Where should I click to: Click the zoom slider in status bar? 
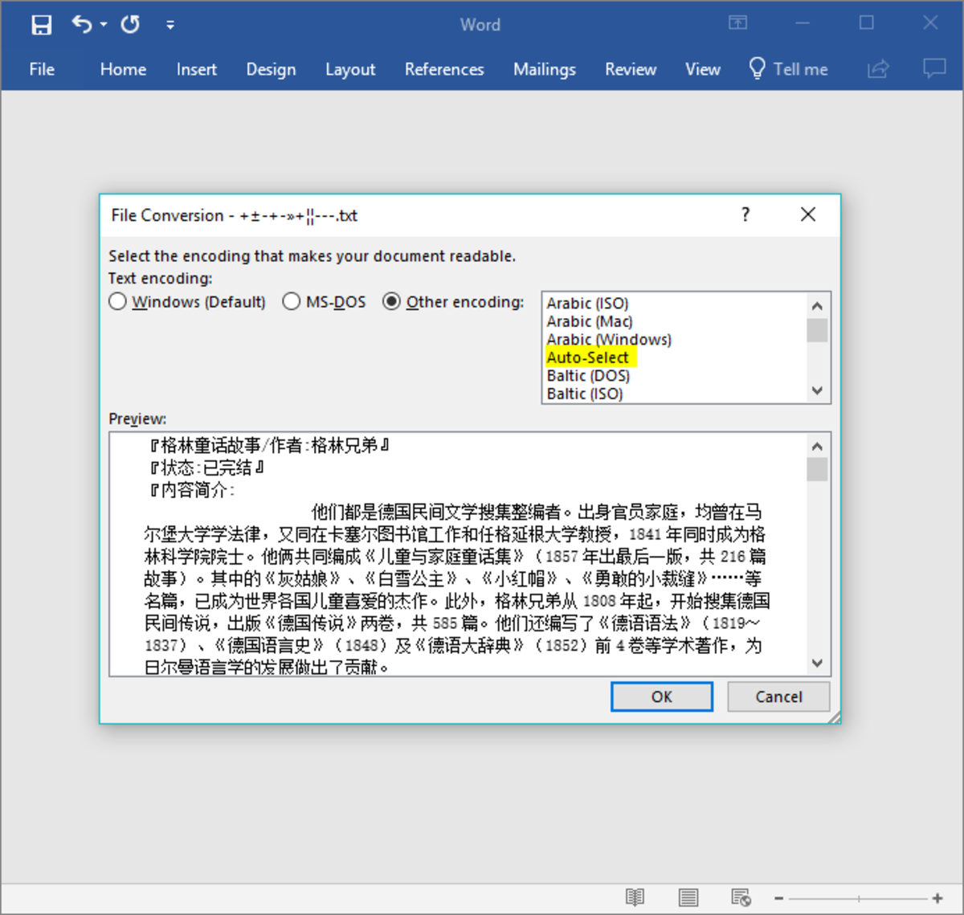[x=858, y=898]
